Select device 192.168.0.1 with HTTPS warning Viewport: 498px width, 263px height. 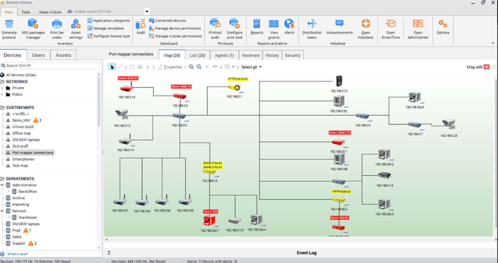point(235,87)
